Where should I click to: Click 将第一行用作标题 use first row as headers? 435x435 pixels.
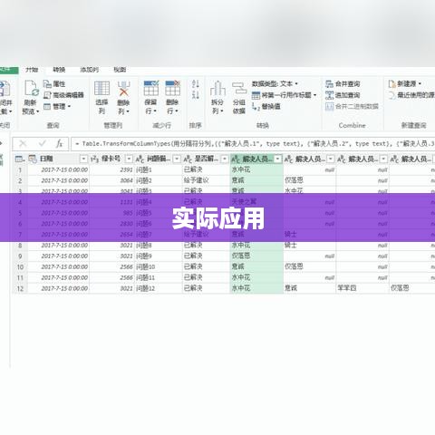(x=284, y=95)
